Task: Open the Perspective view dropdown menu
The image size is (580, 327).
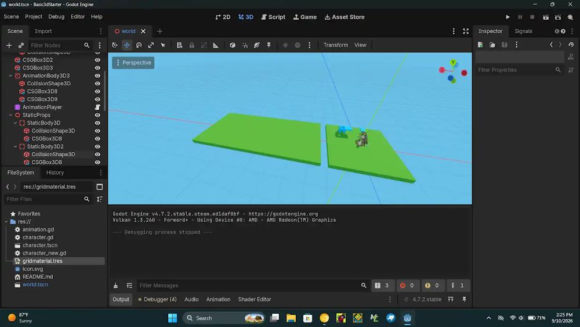Action: point(133,63)
